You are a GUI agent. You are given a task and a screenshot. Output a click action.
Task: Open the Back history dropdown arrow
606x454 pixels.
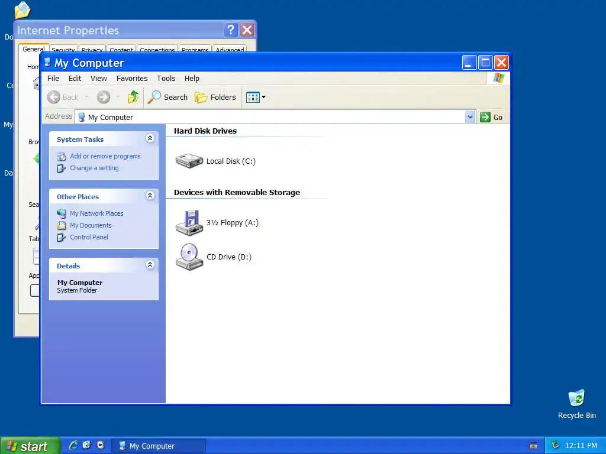coord(86,98)
